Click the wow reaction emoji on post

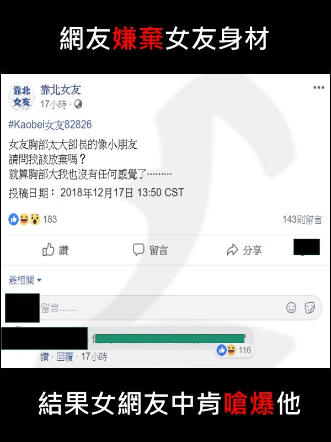[x=35, y=219]
